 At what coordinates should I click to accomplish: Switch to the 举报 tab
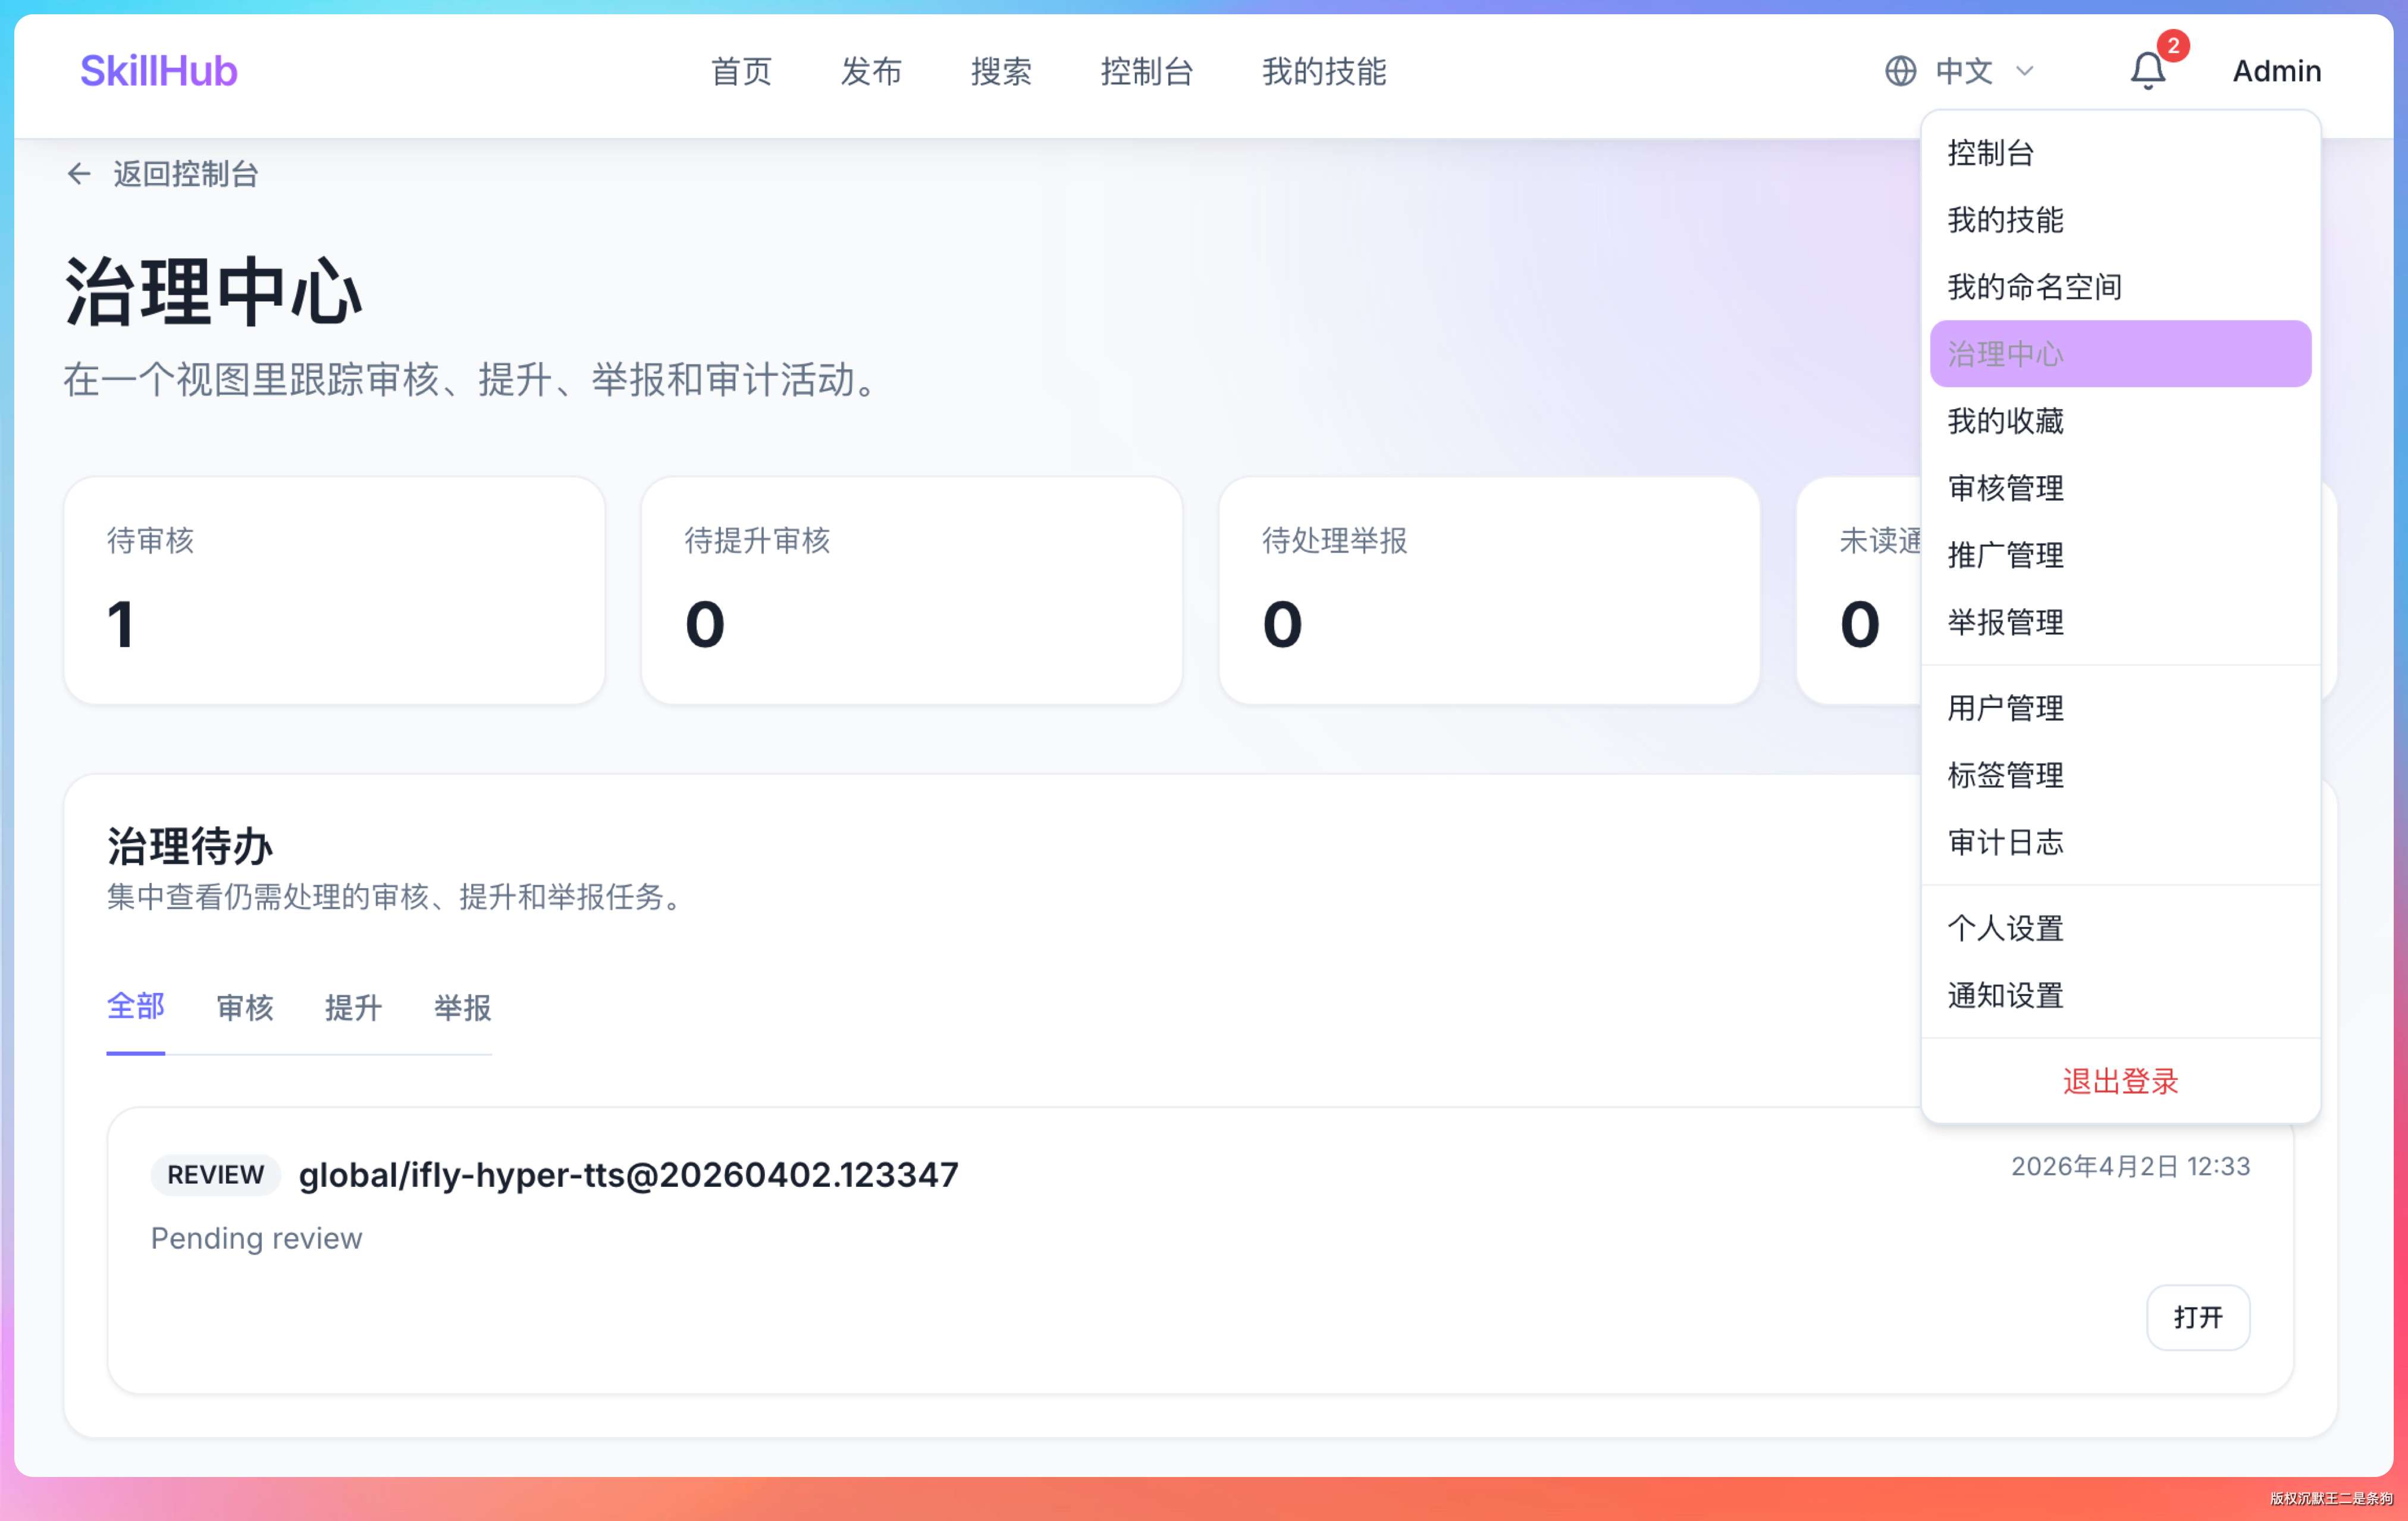point(462,1007)
